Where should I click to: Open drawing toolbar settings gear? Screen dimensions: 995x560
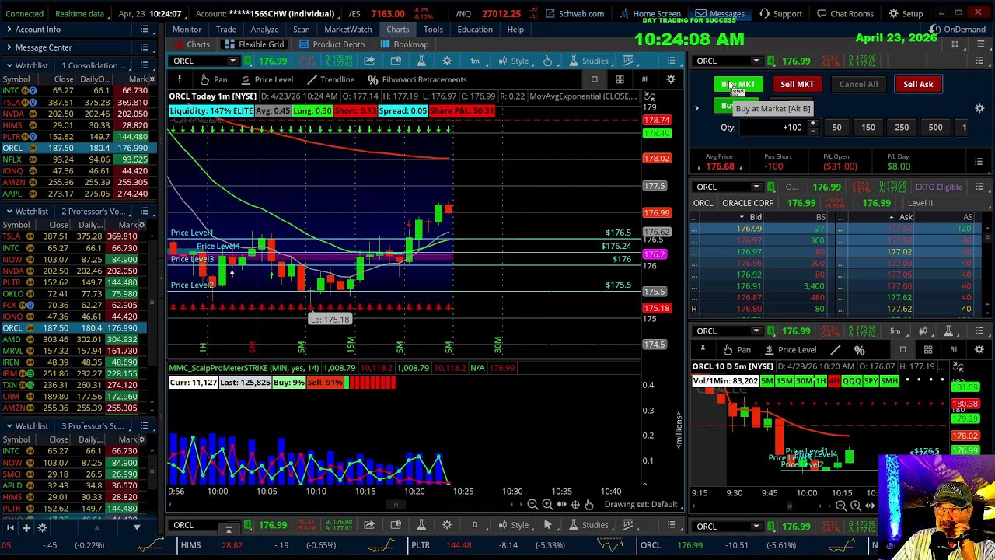pos(671,79)
